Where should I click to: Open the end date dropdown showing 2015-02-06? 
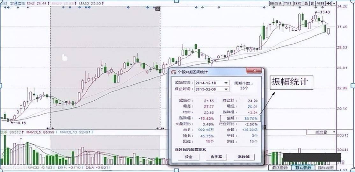point(212,89)
